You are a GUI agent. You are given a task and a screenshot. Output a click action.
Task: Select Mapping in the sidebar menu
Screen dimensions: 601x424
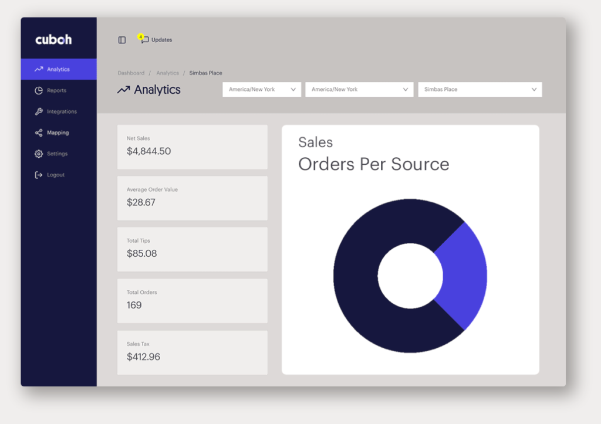pyautogui.click(x=58, y=133)
